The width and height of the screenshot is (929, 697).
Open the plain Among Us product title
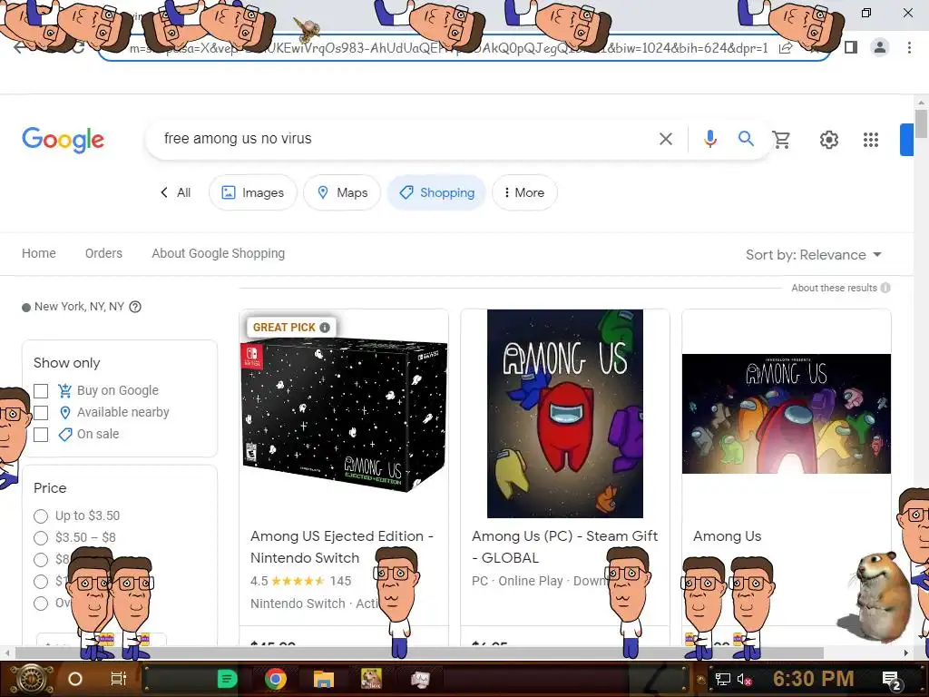pos(727,536)
